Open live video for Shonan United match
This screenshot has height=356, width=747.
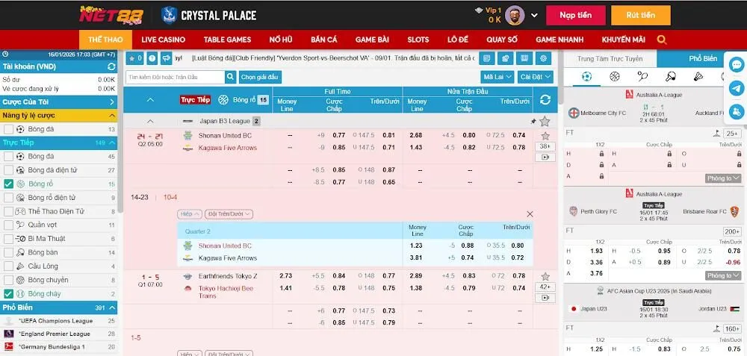coord(545,157)
